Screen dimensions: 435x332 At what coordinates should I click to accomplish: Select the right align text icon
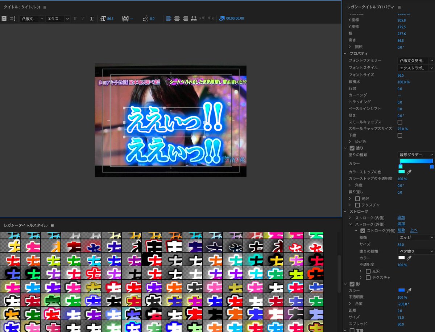[x=185, y=19]
